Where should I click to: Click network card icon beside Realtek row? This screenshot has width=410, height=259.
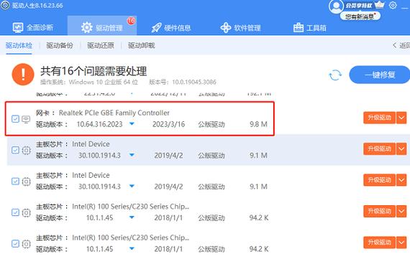pyautogui.click(x=26, y=119)
